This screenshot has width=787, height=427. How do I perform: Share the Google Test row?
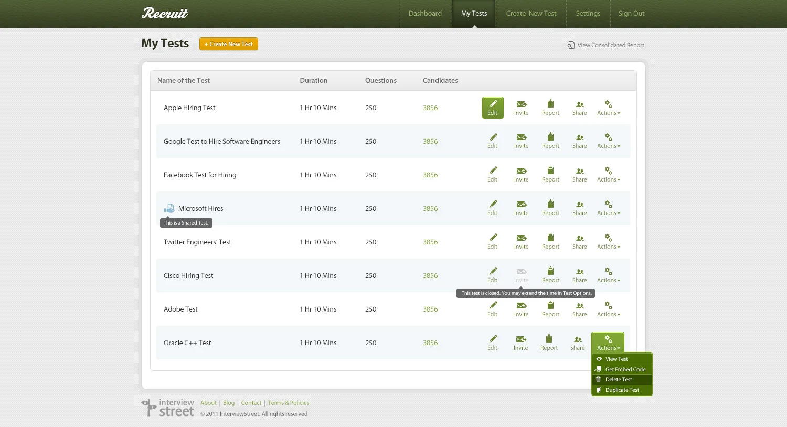click(579, 141)
